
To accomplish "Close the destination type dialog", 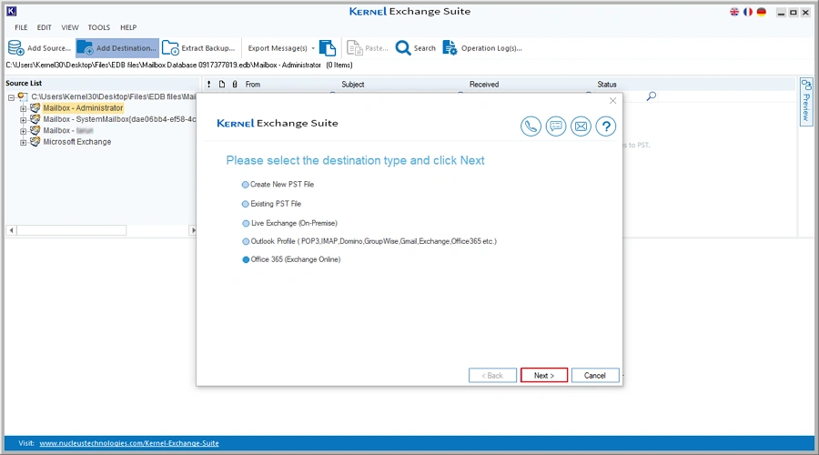I will [612, 101].
